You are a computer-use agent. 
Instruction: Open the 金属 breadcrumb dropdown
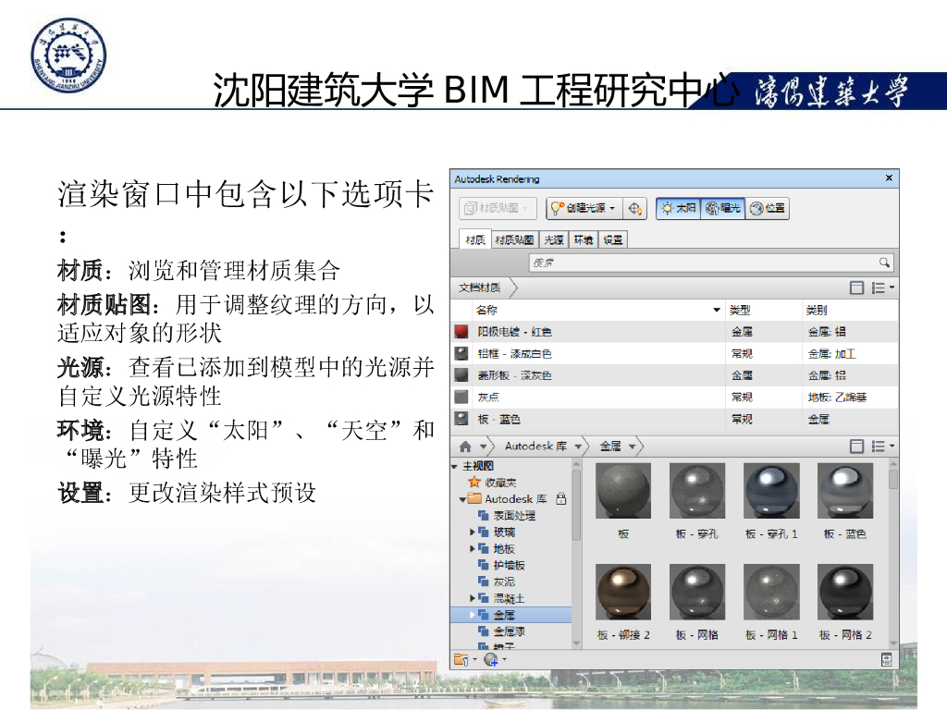pos(633,447)
